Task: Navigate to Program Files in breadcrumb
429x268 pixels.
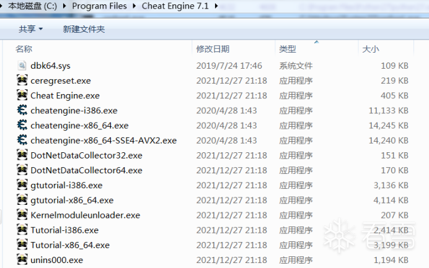Action: click(99, 6)
